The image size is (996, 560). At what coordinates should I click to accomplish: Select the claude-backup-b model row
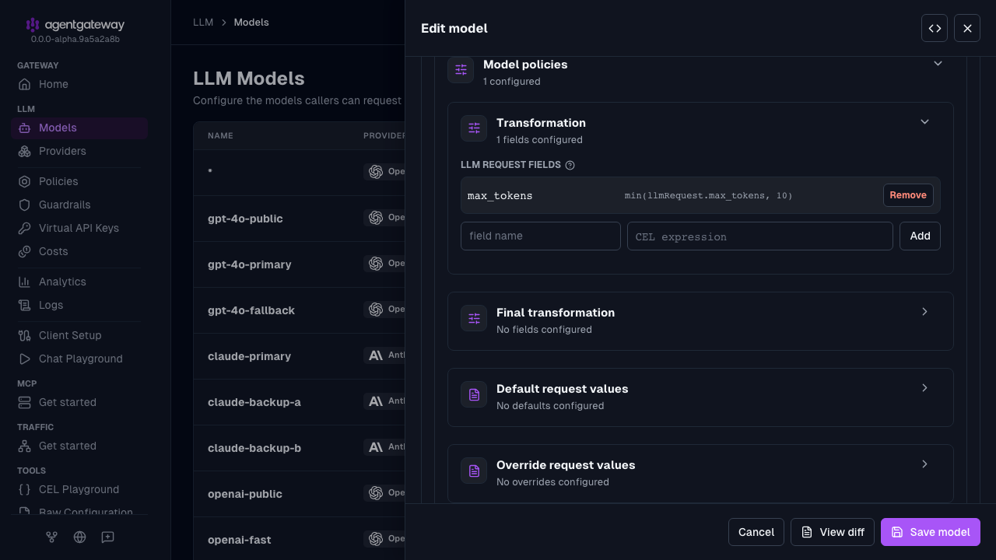point(299,448)
